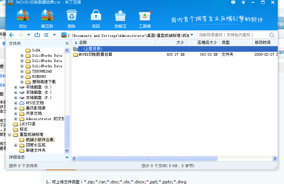Click the file list scroll-right arrow

275,159
